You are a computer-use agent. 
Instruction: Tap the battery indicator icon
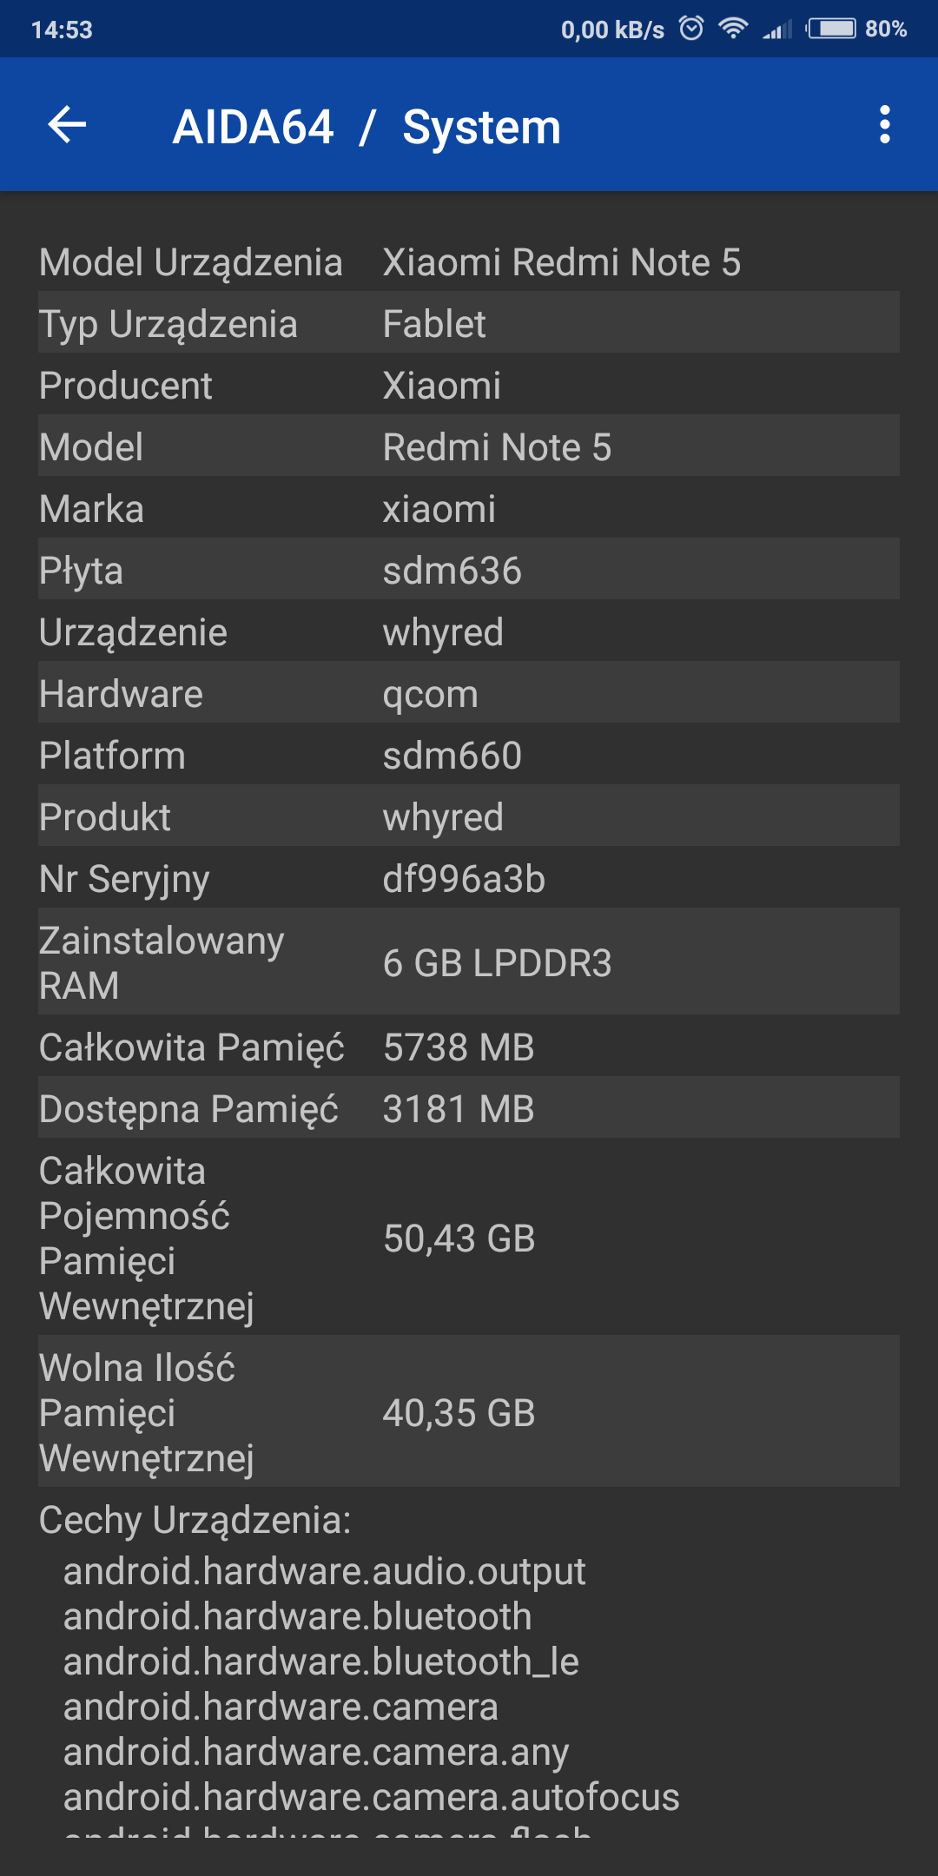pos(832,29)
